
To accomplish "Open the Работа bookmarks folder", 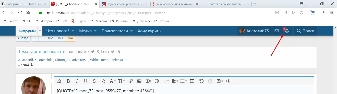I will [10, 21].
